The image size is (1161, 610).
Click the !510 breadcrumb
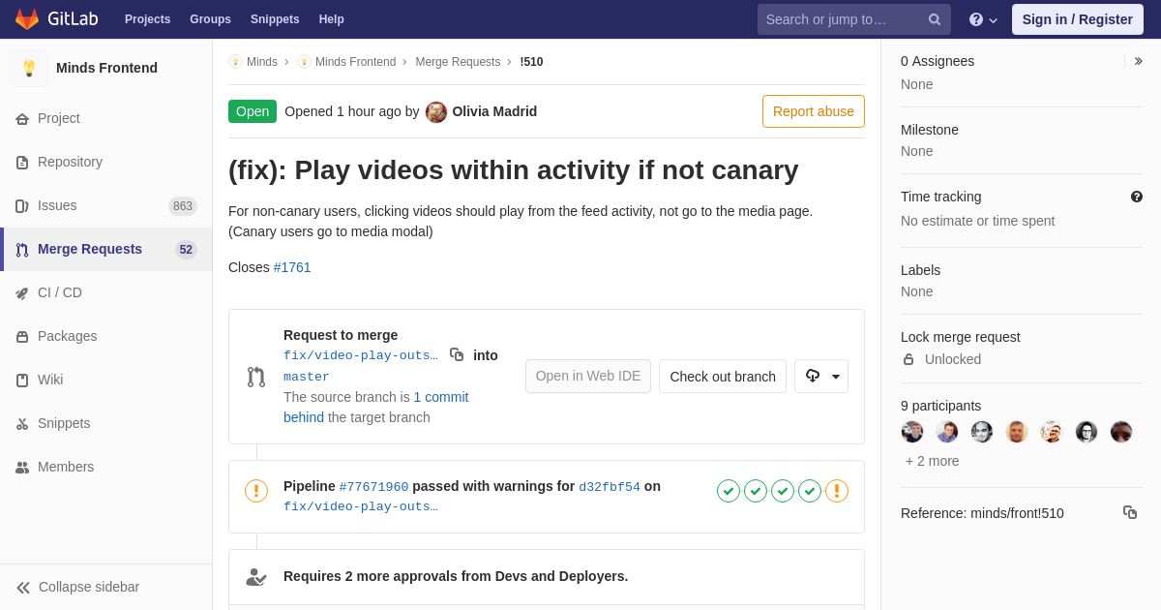[x=531, y=62]
